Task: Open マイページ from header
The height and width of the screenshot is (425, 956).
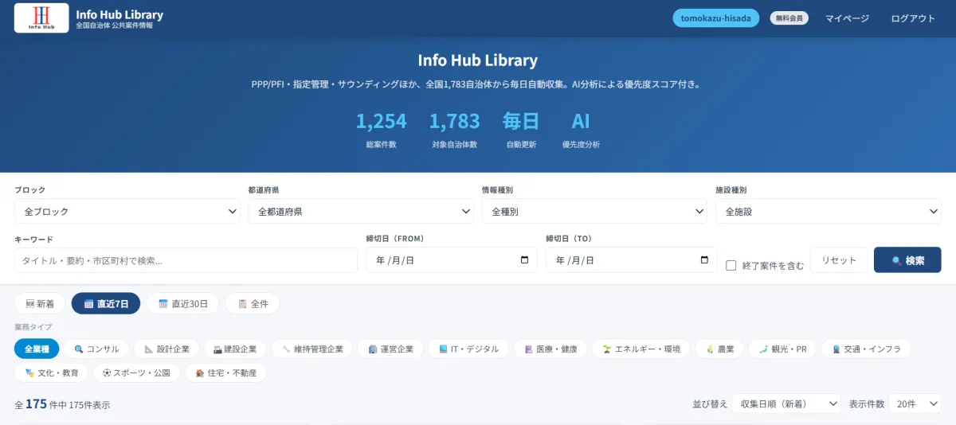Action: tap(847, 18)
